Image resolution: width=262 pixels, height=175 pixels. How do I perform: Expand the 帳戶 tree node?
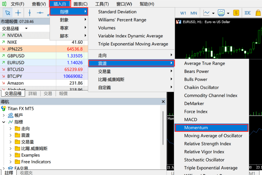[3, 116]
